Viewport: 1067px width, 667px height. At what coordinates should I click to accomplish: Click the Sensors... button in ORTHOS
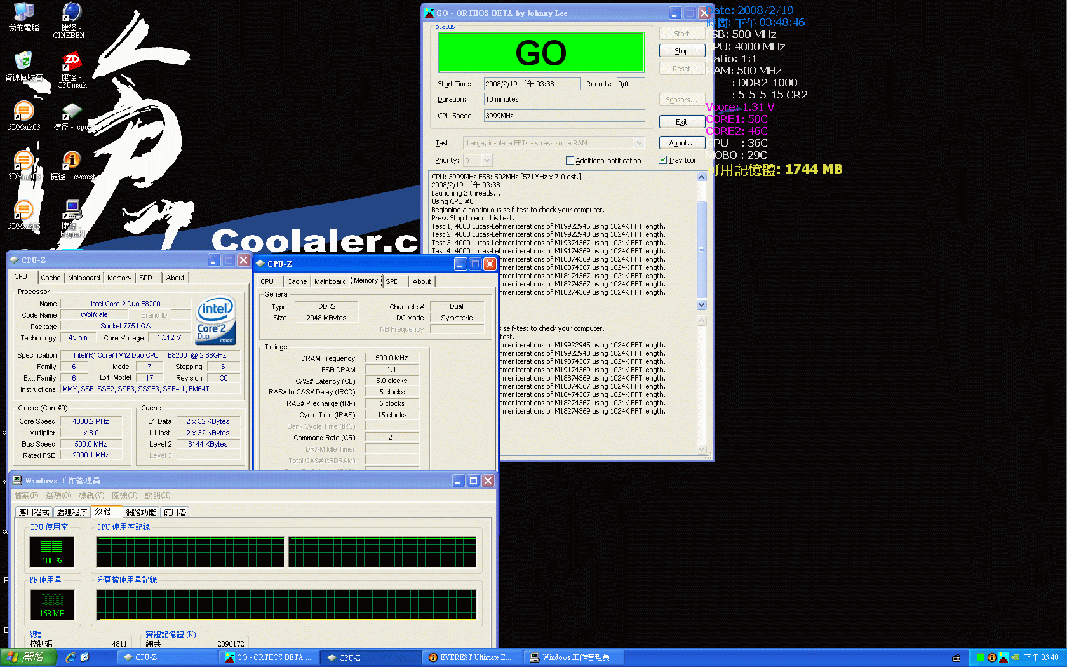(x=681, y=100)
